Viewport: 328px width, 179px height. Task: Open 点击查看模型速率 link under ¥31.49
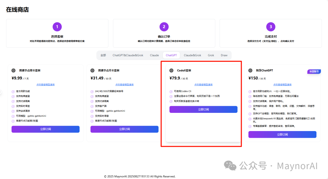(x=125, y=85)
